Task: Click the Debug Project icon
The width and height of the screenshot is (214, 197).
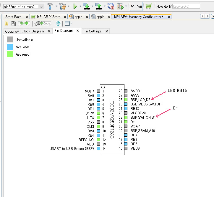Action: pyautogui.click(x=120, y=6)
